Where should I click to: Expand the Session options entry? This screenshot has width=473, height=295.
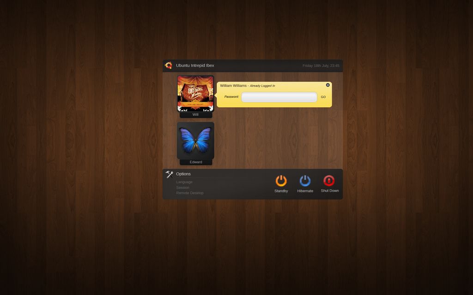click(182, 187)
